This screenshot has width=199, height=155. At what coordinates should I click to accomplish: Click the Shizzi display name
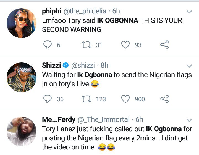pos(51,66)
